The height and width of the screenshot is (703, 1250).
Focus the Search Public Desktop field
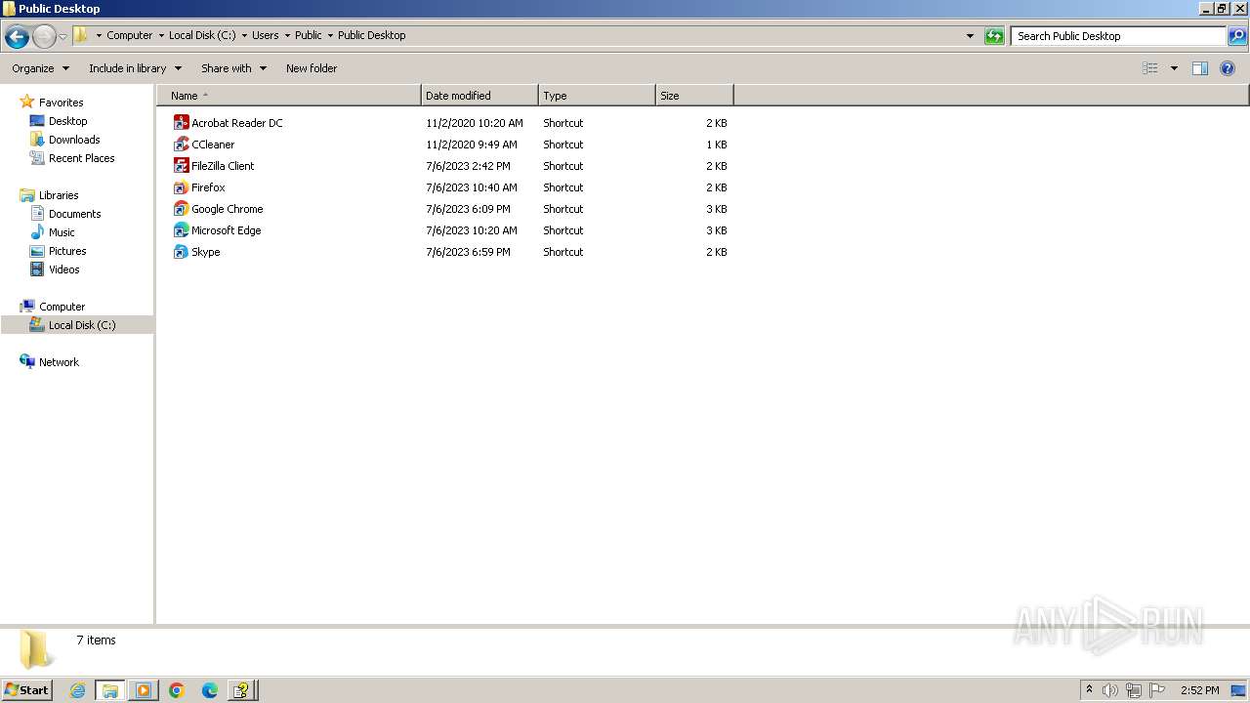tap(1118, 36)
